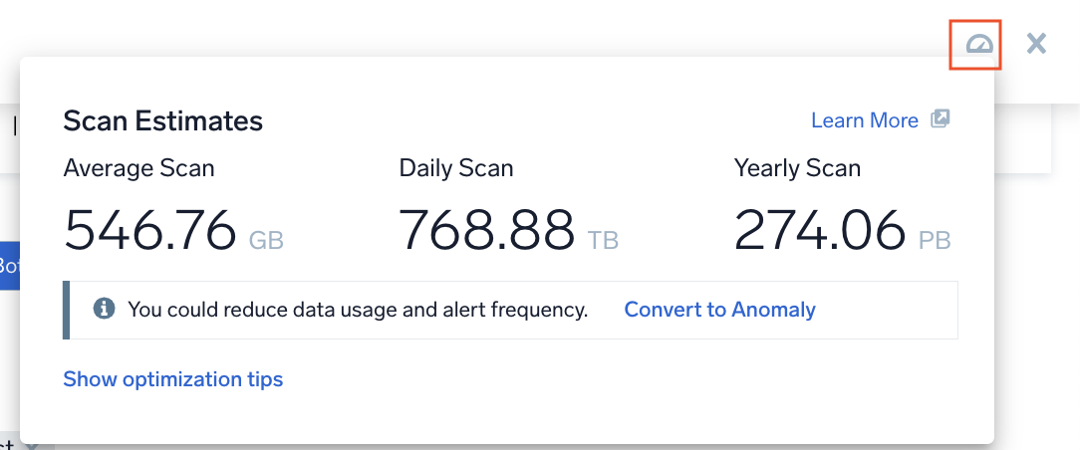Select the Daily Scan label

click(x=456, y=168)
